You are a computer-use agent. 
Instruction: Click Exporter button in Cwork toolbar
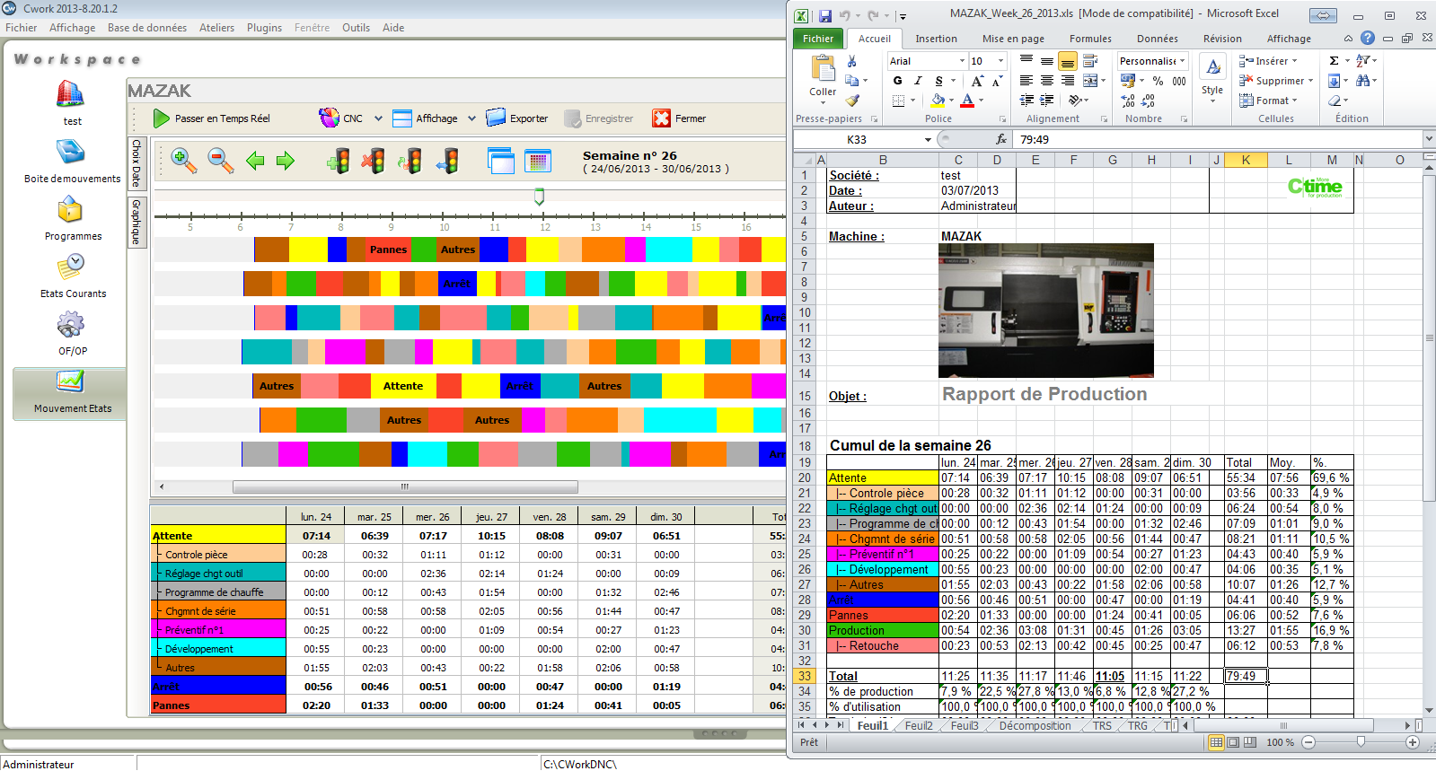pyautogui.click(x=517, y=118)
